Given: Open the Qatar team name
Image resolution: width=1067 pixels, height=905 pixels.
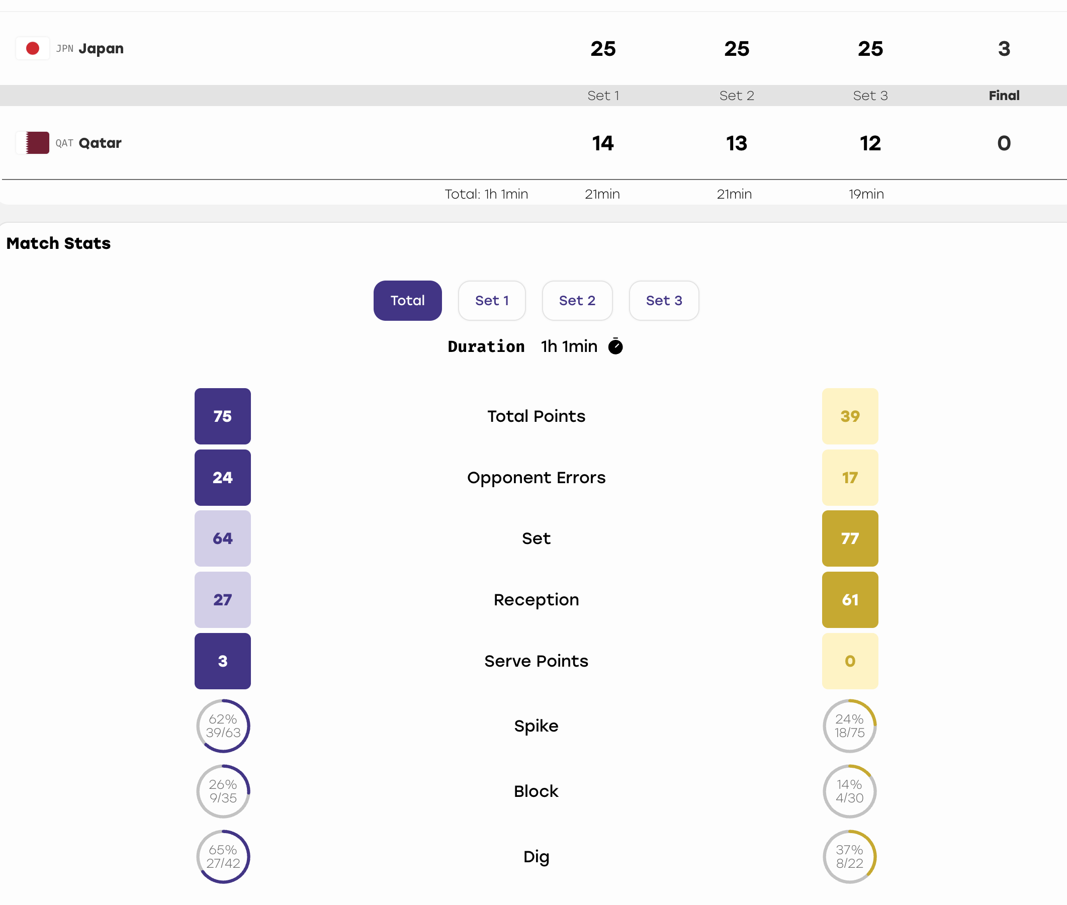Looking at the screenshot, I should pos(100,143).
